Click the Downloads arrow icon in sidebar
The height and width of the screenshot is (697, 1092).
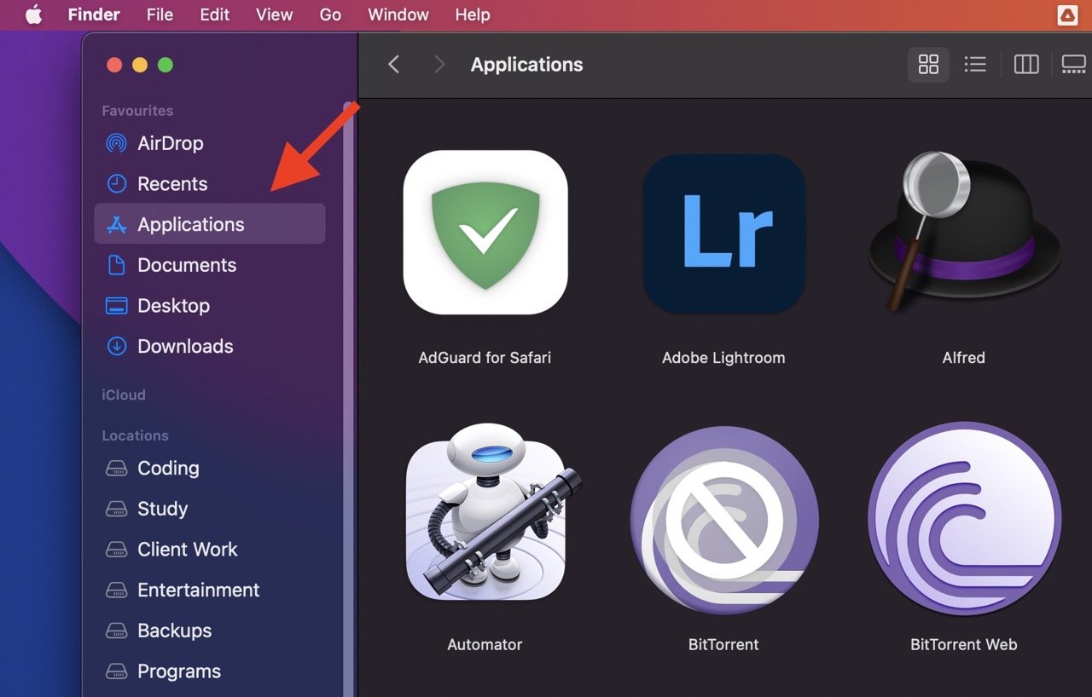(116, 346)
